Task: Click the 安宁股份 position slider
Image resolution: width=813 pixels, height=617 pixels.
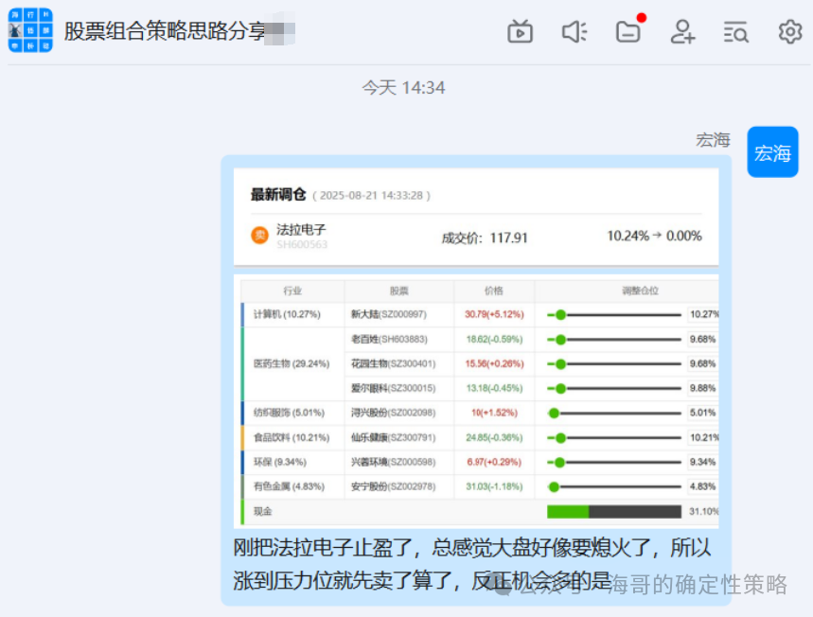Action: (614, 486)
